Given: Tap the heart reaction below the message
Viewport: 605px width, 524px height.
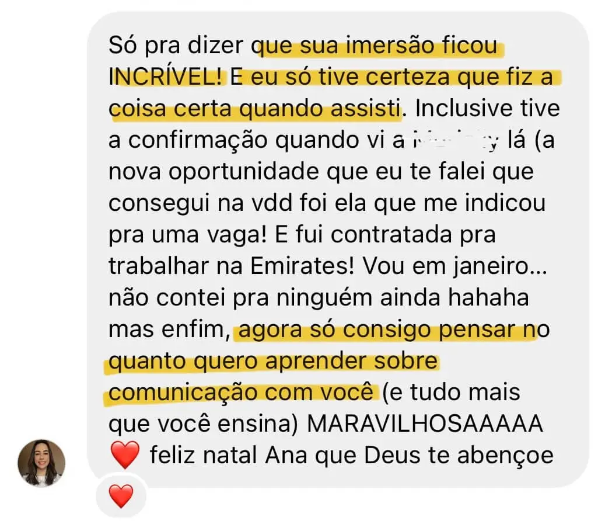Looking at the screenshot, I should tap(121, 496).
